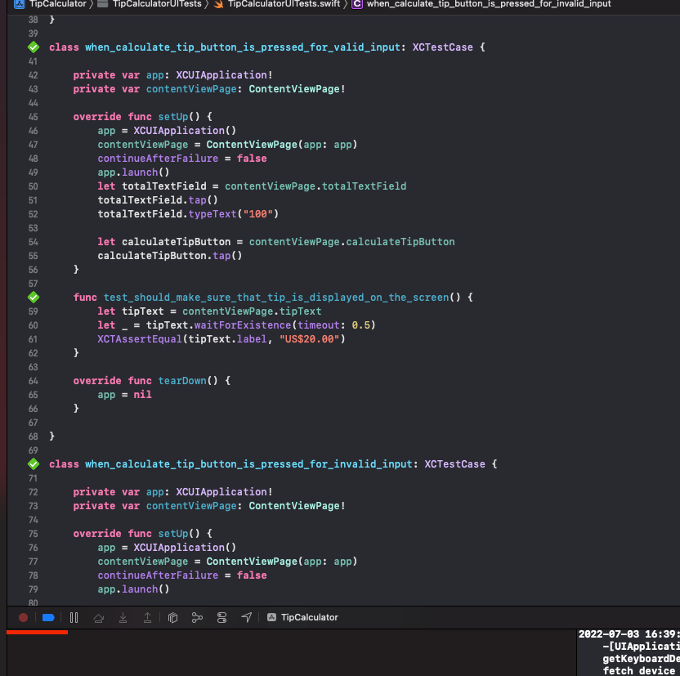Click contentViewPage.calculateTipButton on line 54
Screen dimensions: 680x676
point(351,242)
